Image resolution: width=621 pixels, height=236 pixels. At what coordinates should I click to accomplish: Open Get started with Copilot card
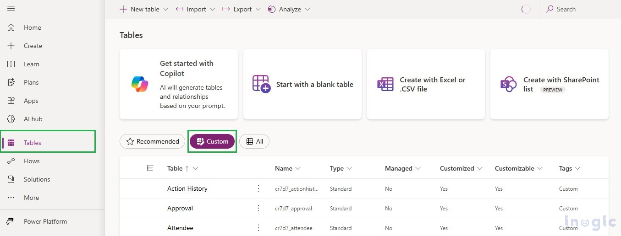coord(179,84)
